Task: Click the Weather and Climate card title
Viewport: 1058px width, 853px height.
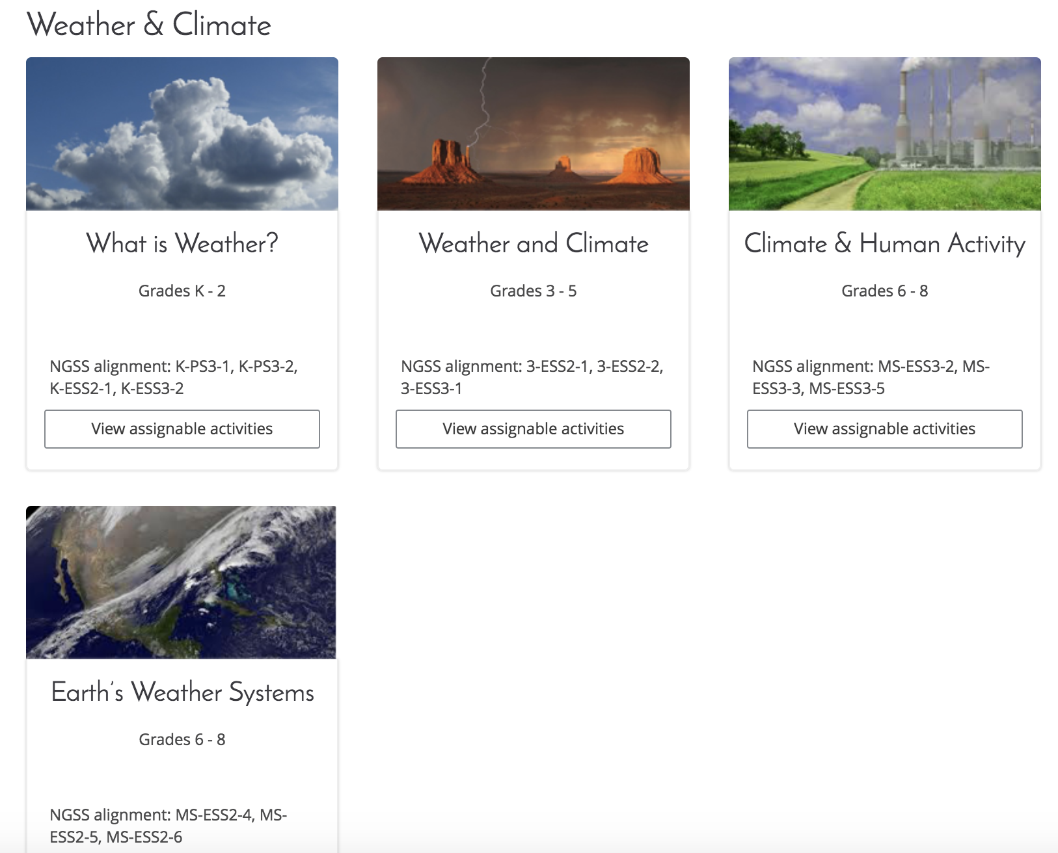Action: click(534, 244)
